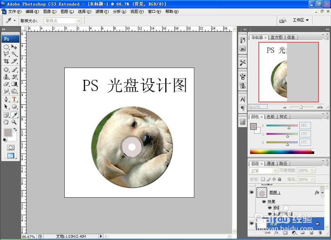Open the 正常 blend mode dropdown
331x240 pixels.
(x=275, y=170)
